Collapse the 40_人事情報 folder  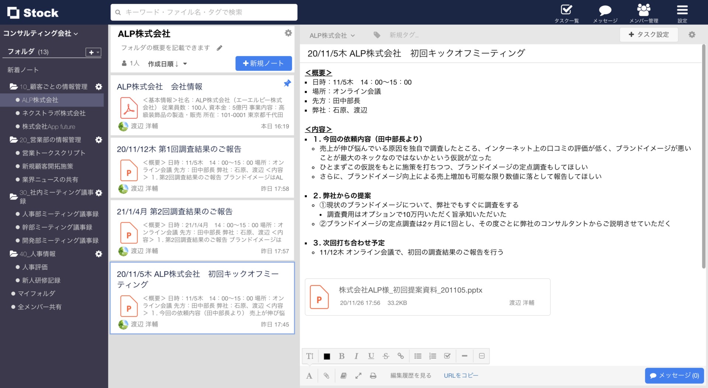tap(14, 254)
